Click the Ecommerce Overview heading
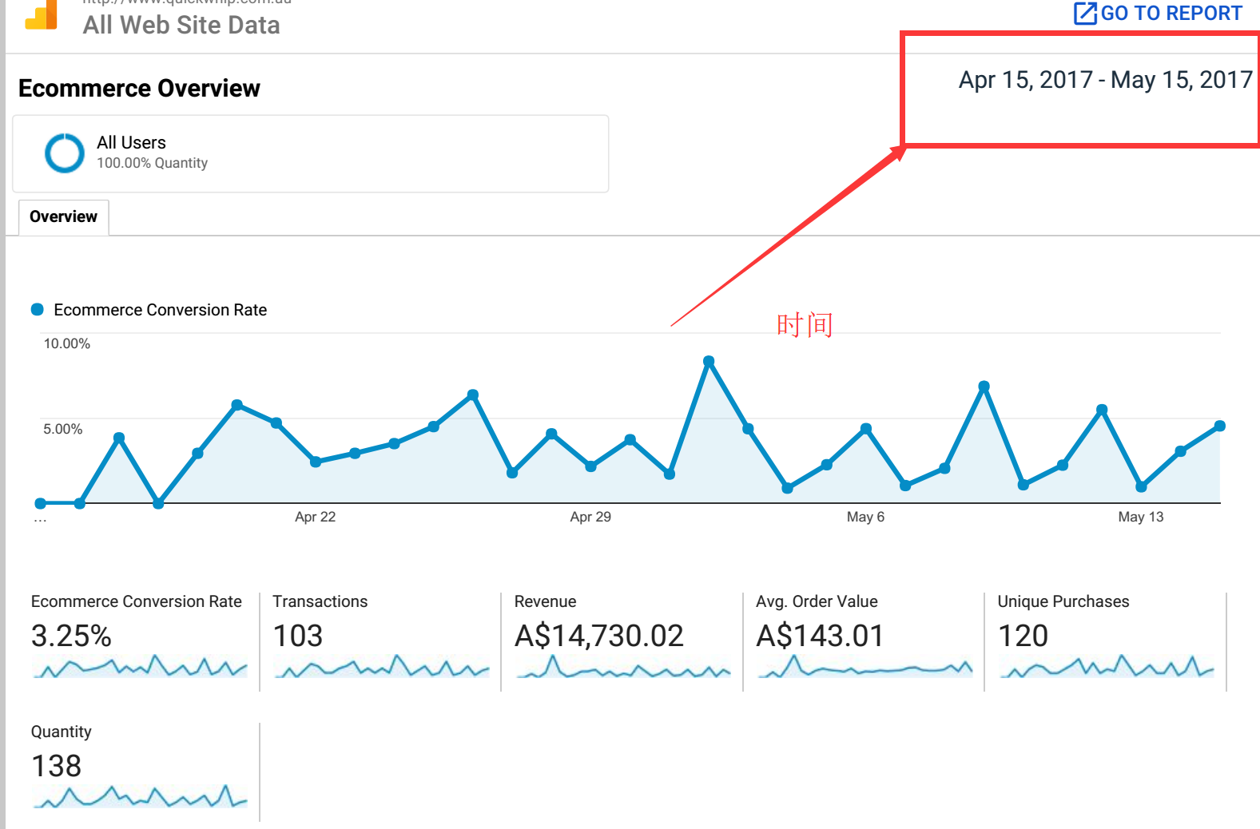 [x=139, y=88]
